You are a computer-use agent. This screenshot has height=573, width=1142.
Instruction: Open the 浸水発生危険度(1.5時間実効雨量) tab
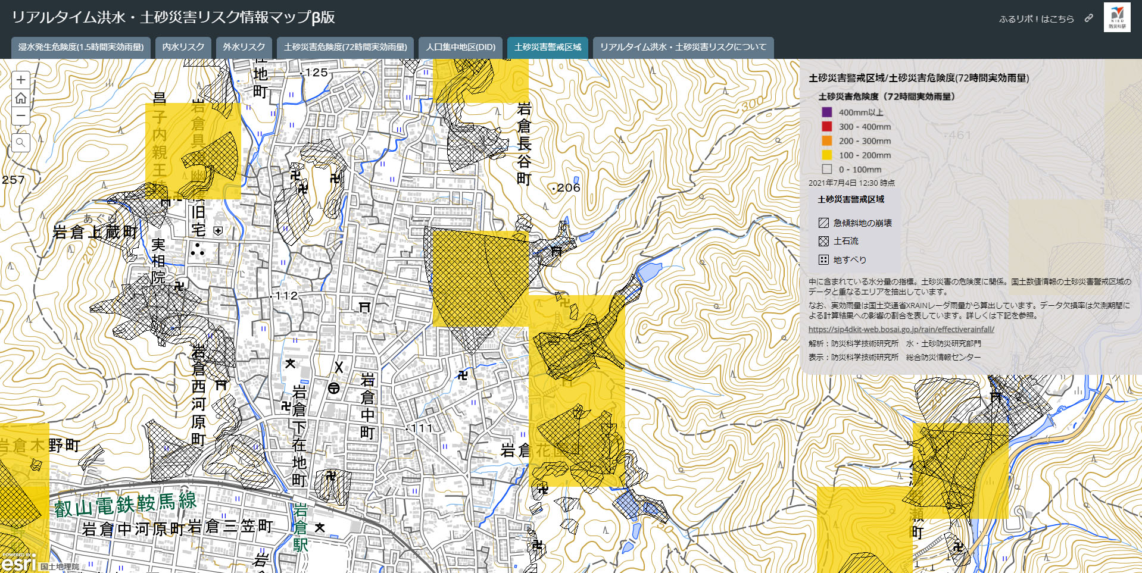pyautogui.click(x=81, y=47)
